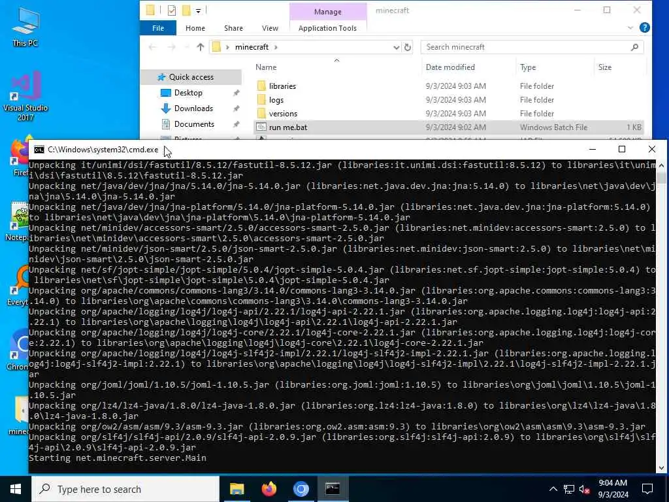Viewport: 669px width, 502px height.
Task: Go up one folder level arrow
Action: coord(200,47)
